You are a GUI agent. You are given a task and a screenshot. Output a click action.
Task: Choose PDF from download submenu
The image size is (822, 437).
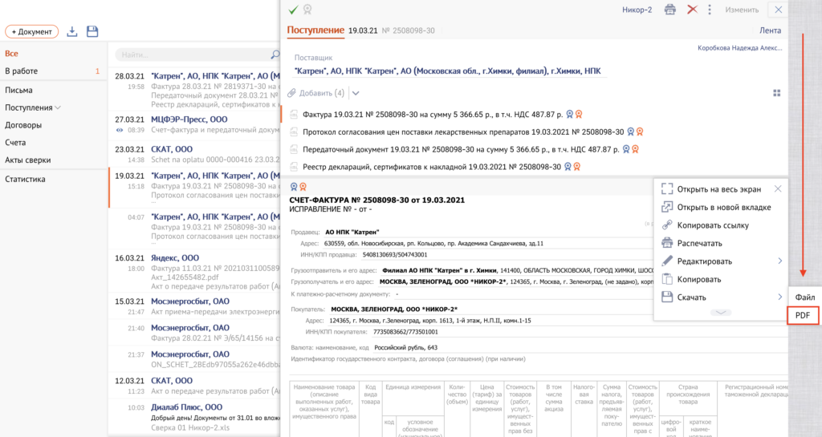click(x=802, y=316)
